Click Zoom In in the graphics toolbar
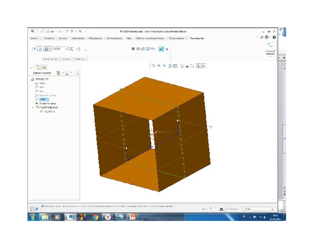329x246 pixels. [x=159, y=66]
